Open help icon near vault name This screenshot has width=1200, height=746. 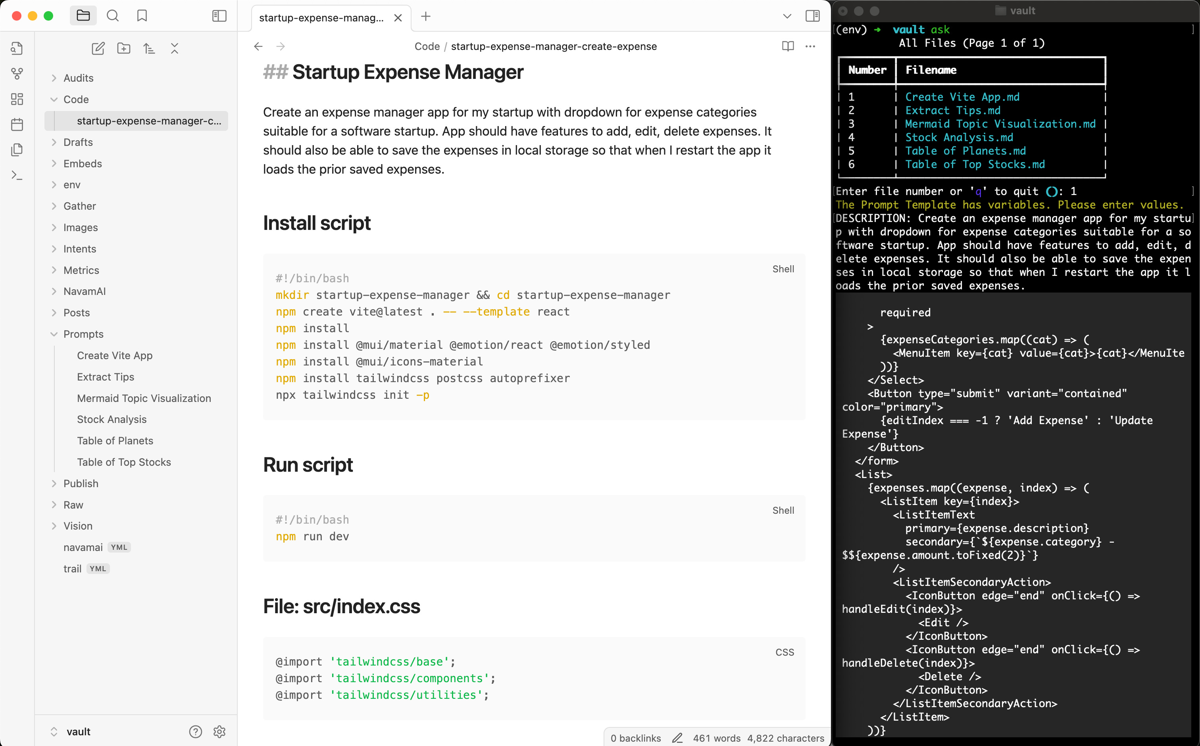[x=196, y=731]
